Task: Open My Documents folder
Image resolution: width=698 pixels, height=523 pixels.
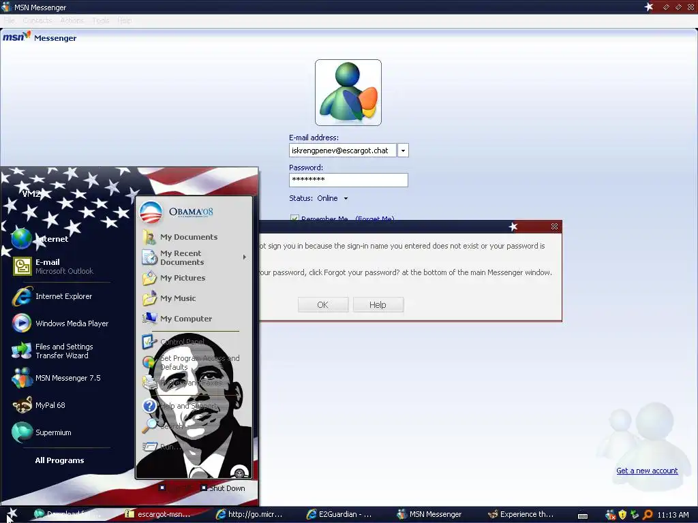Action: tap(180, 237)
